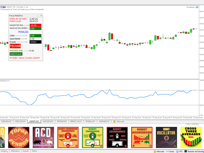
Task: Click the HORA Local time value
Action: click(34, 21)
